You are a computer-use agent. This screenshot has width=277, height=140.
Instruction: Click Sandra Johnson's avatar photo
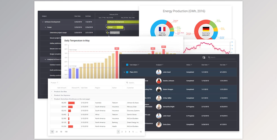click(159, 81)
